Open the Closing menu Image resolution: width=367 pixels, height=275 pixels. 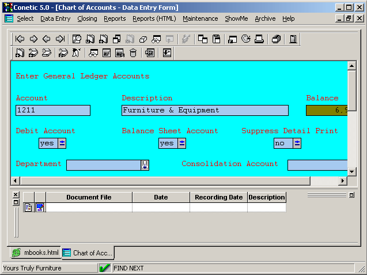coord(87,18)
